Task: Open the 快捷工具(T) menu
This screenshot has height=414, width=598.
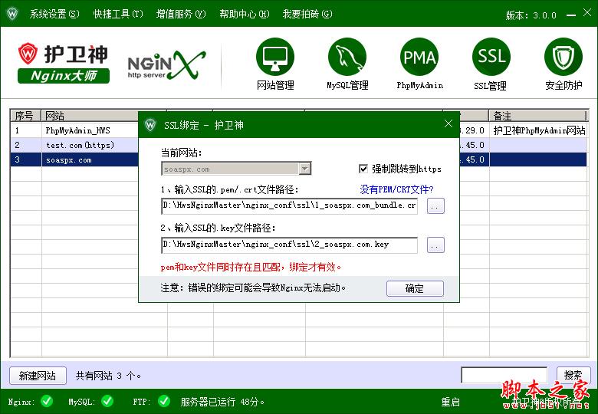Action: 118,14
